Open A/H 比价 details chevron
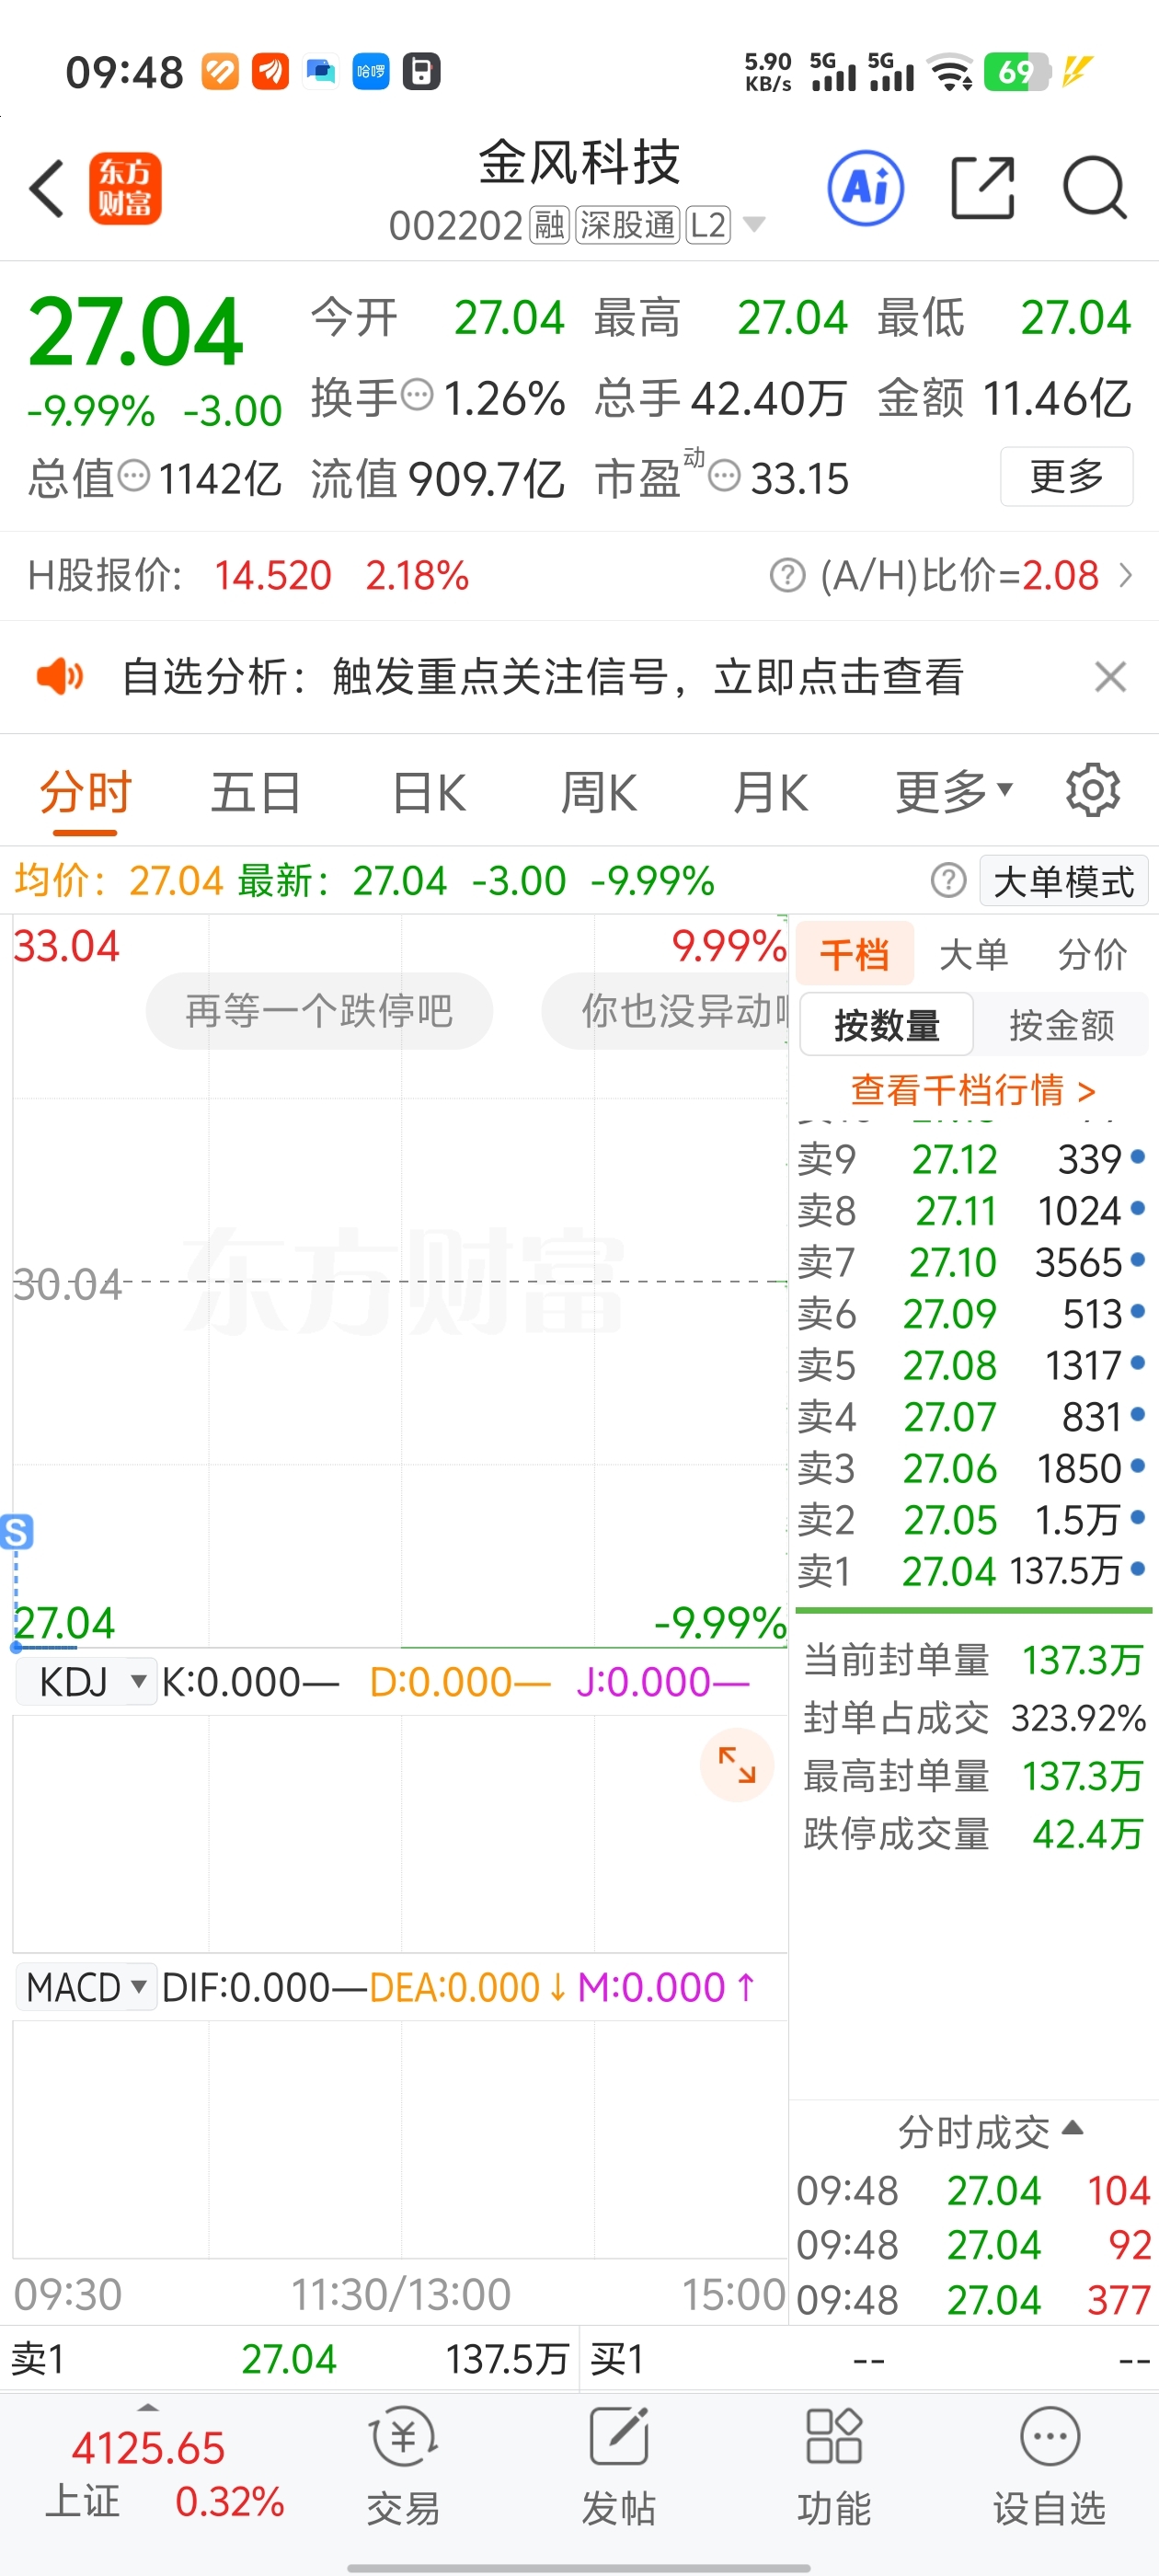1159x2576 pixels. pyautogui.click(x=1126, y=576)
